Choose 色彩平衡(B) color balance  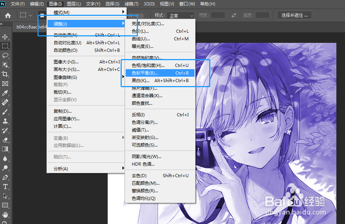[x=160, y=73]
